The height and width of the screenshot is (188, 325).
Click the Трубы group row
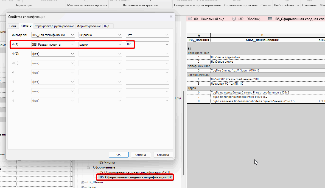coord(256,88)
